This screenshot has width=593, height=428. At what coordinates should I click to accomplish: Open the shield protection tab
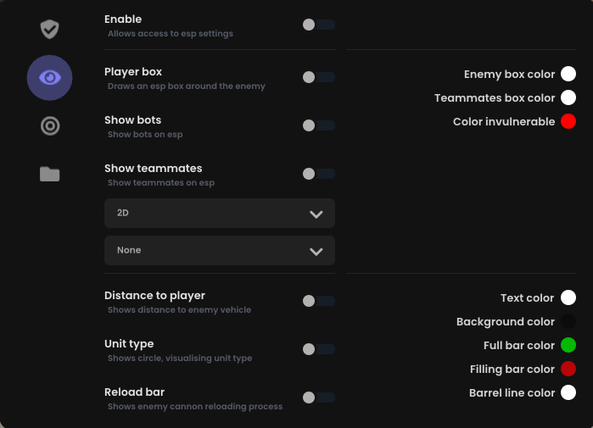(x=49, y=30)
